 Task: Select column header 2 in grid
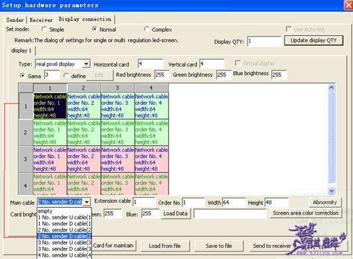click(x=84, y=88)
